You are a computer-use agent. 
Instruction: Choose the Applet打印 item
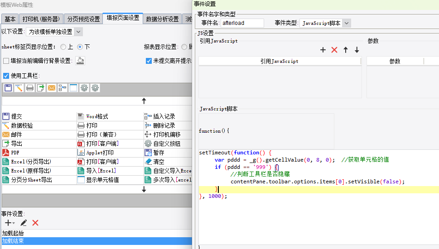point(96,153)
